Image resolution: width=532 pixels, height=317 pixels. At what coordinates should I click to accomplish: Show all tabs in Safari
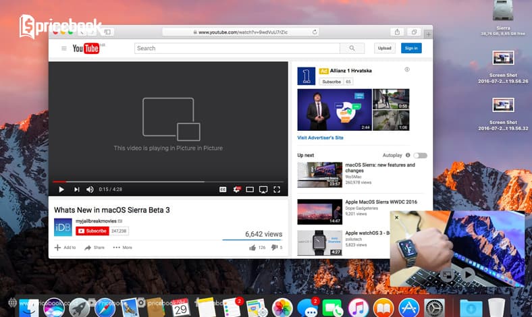click(x=414, y=32)
